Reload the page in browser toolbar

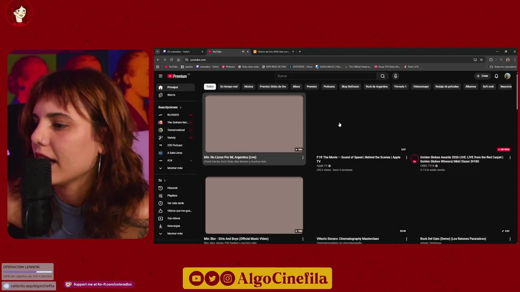point(171,60)
